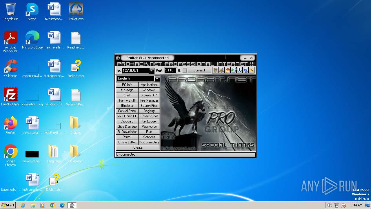This screenshot has height=209, width=371.
Task: Open the File Manager panel
Action: coord(149,100)
